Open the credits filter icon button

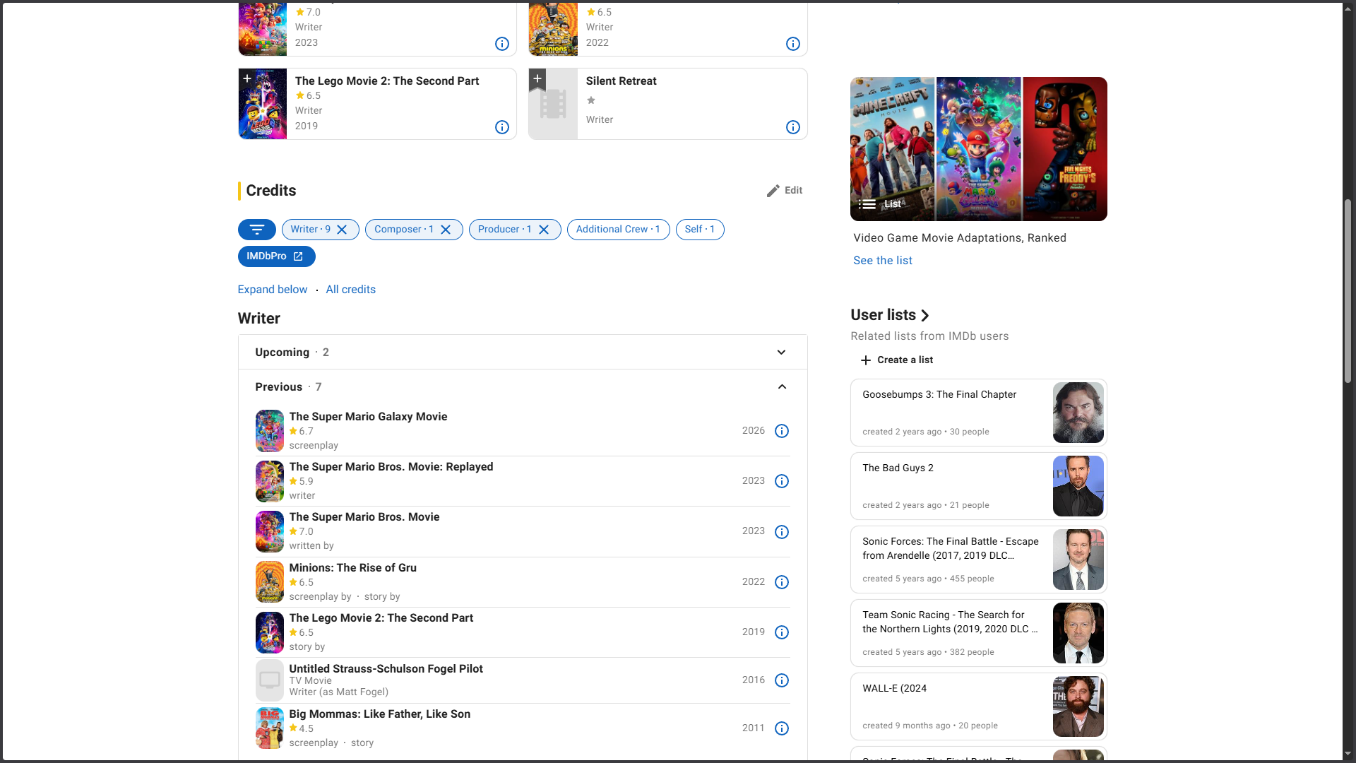click(x=256, y=230)
